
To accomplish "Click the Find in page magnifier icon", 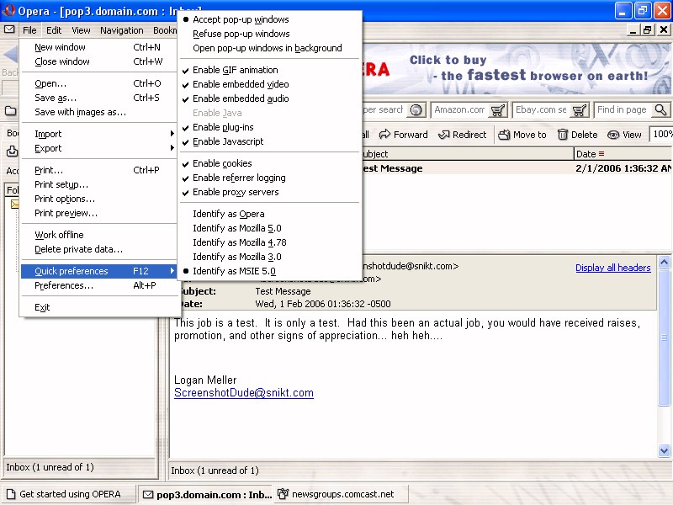I will [x=660, y=110].
